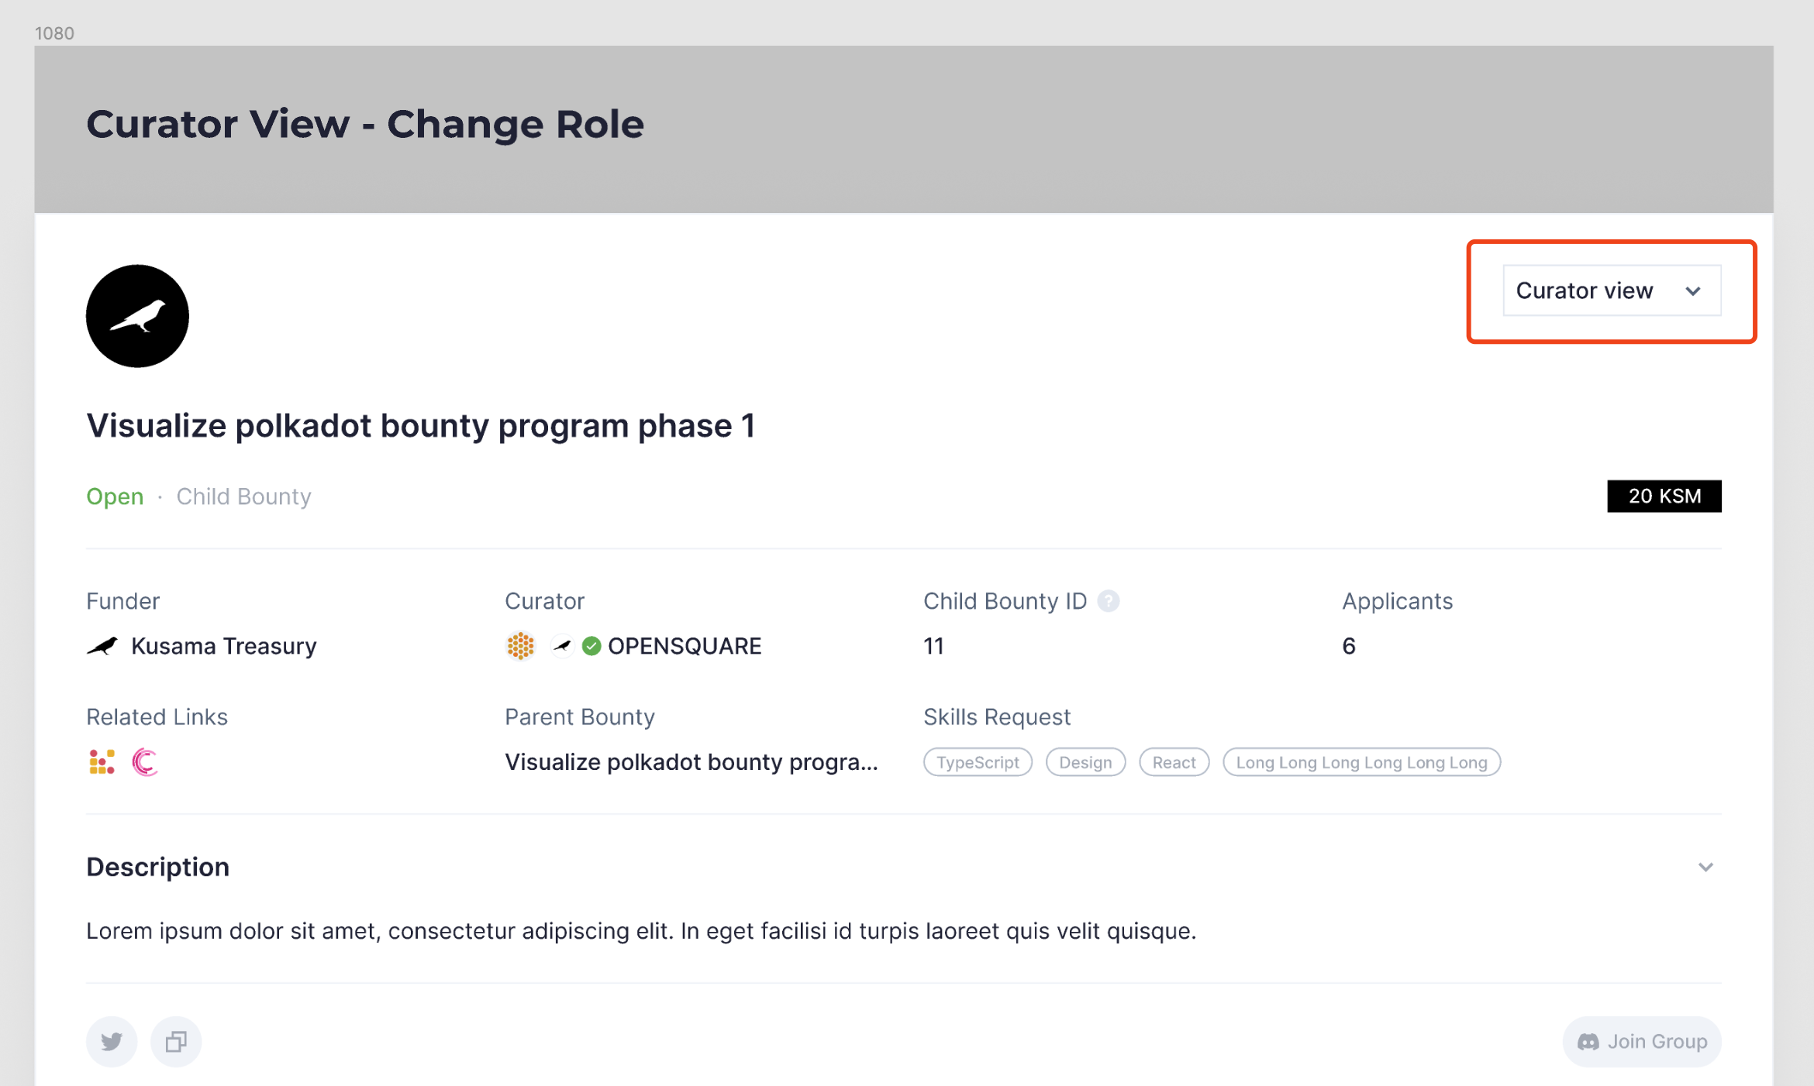Viewport: 1814px width, 1086px height.
Task: Click the bird network badge next to curator avatar
Action: (x=561, y=645)
